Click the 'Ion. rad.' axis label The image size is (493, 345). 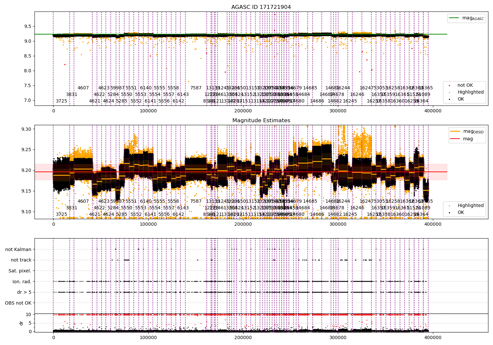pos(22,282)
